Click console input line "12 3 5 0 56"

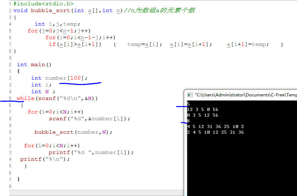click(x=203, y=109)
